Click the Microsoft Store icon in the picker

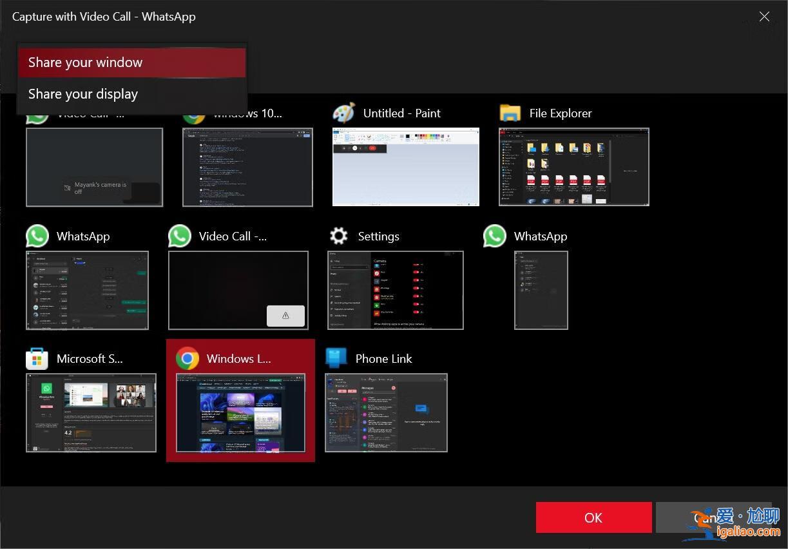[x=37, y=358]
